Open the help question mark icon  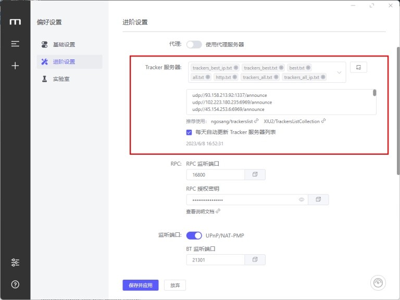pos(15,284)
